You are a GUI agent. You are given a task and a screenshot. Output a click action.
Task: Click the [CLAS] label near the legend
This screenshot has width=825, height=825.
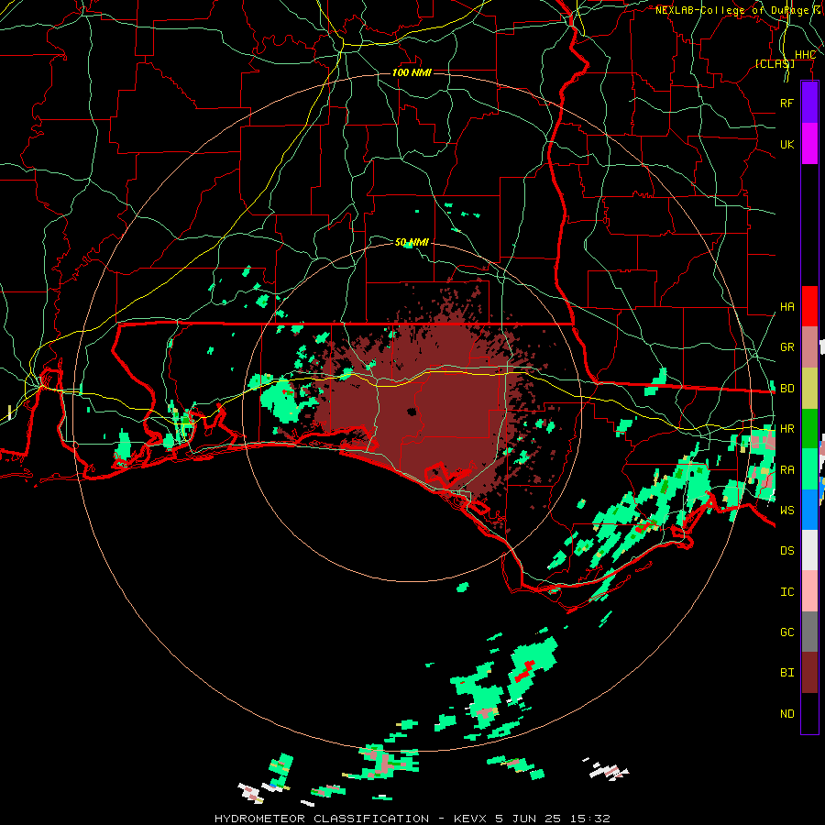(x=775, y=63)
